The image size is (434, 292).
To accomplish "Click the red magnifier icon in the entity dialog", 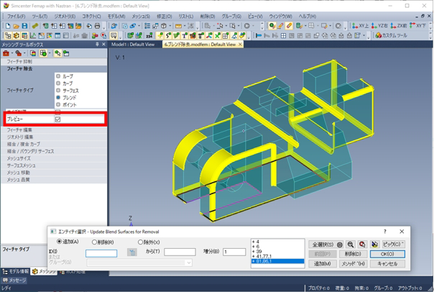I will click(362, 245).
